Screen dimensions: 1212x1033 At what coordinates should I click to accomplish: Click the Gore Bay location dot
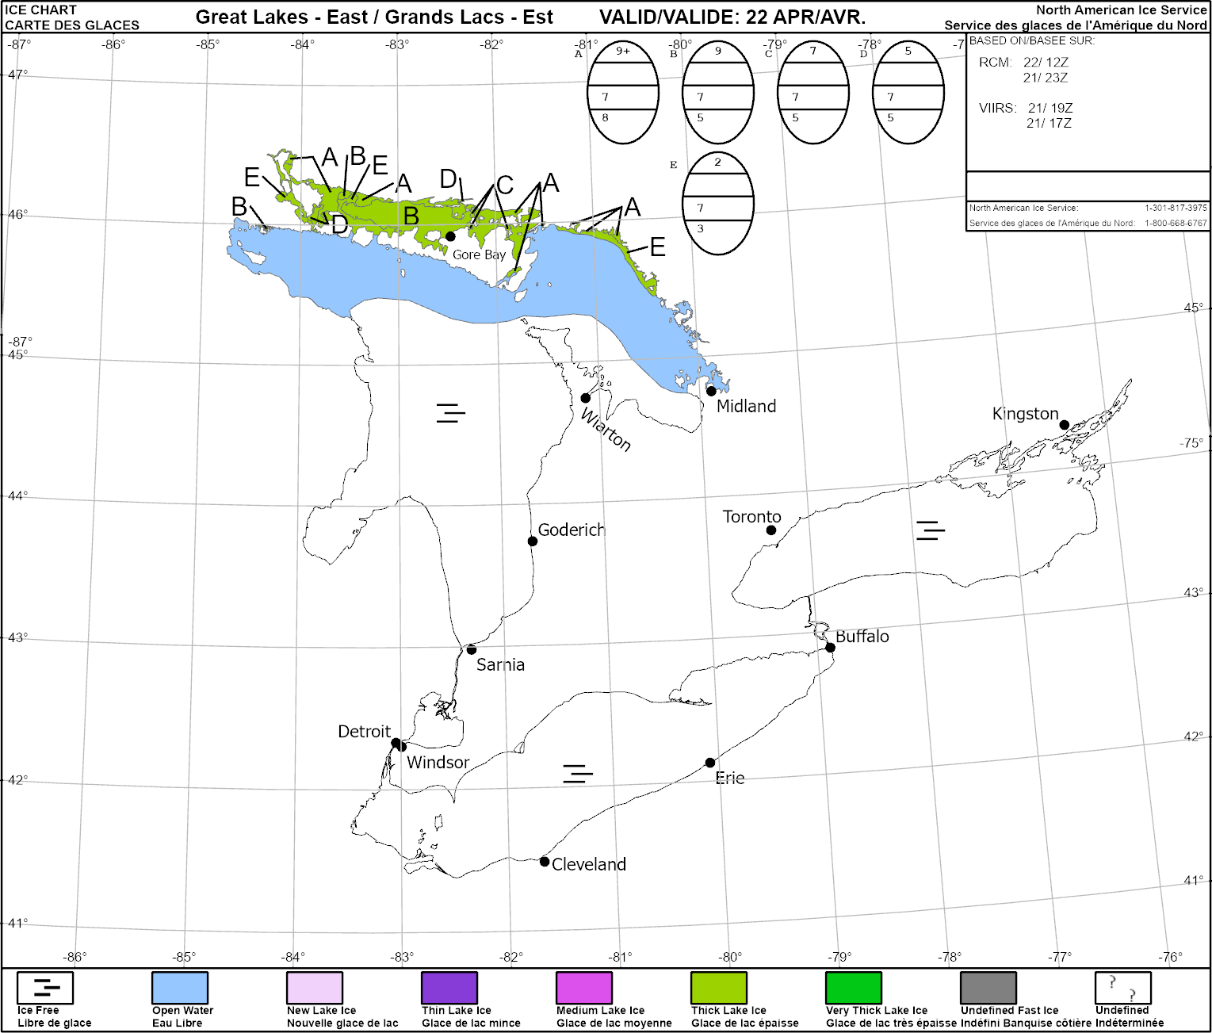(450, 236)
